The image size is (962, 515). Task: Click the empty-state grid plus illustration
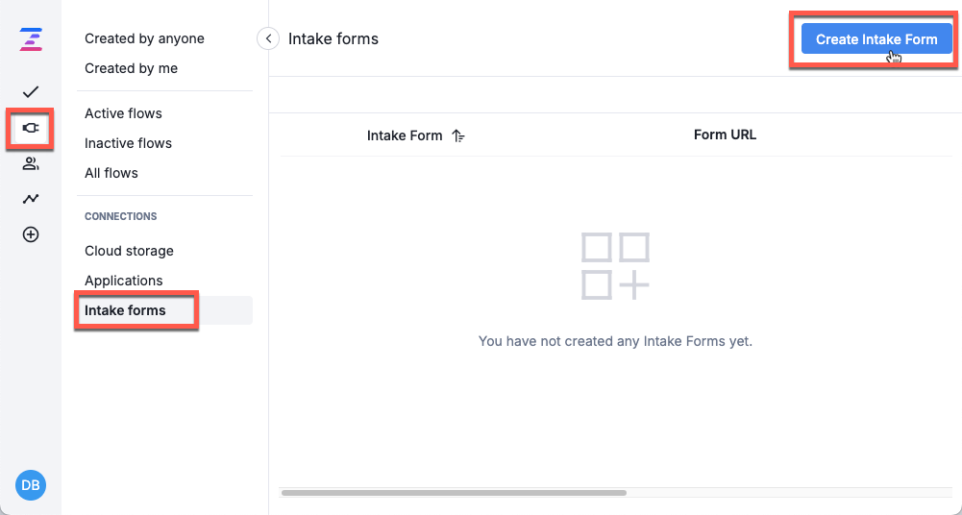pyautogui.click(x=615, y=266)
